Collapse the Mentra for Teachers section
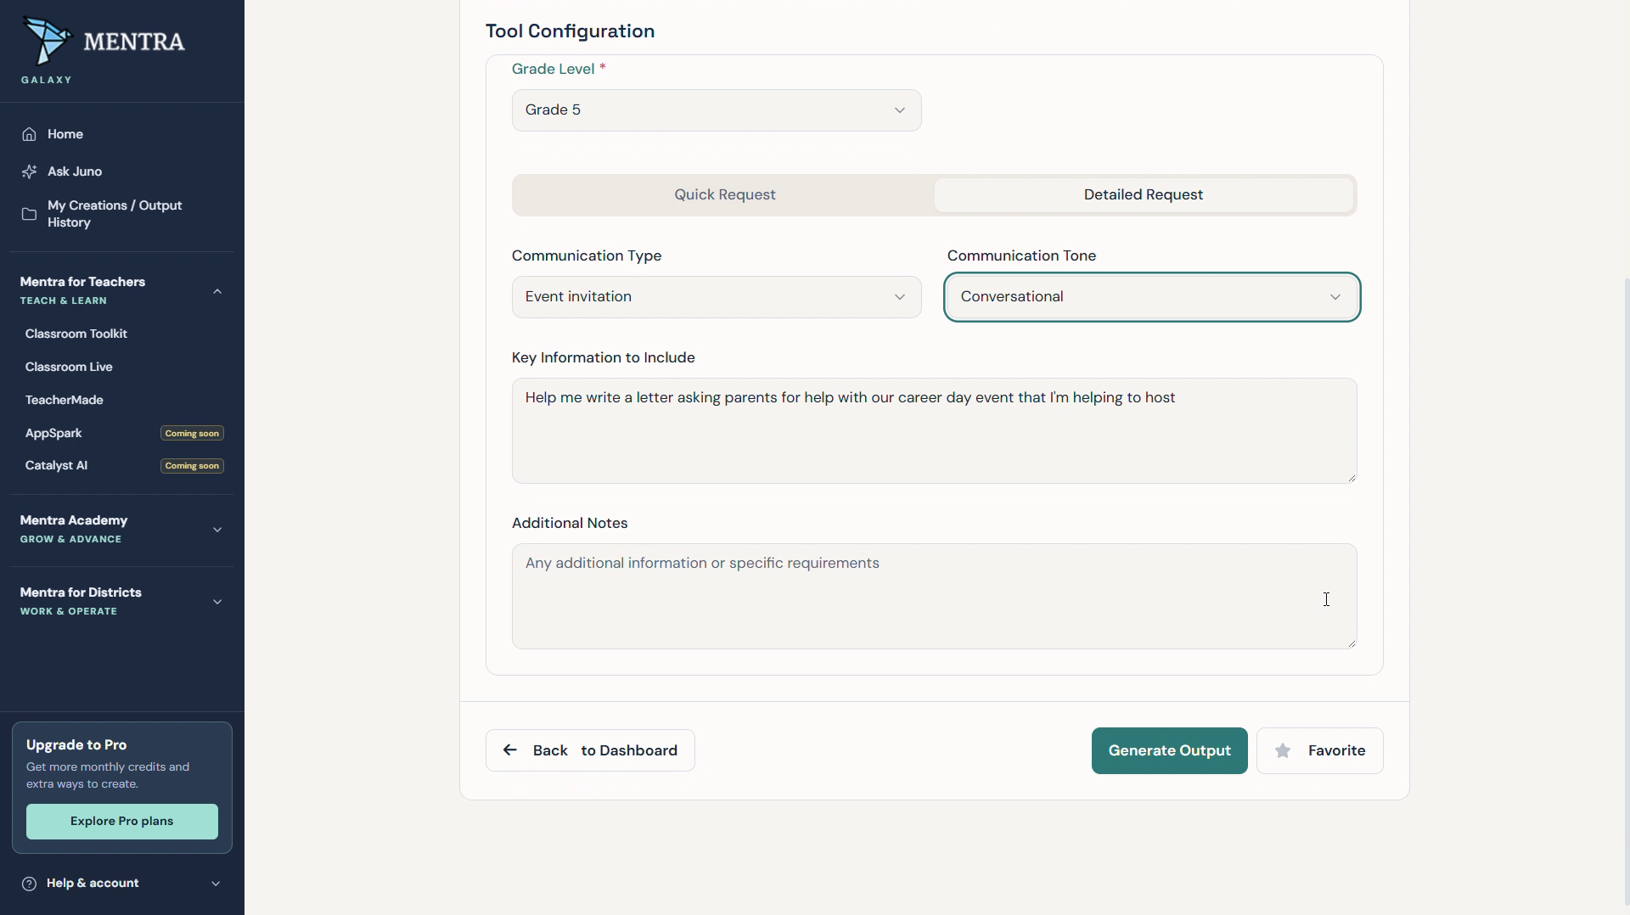Screen dimensions: 1630x915 pos(217,291)
